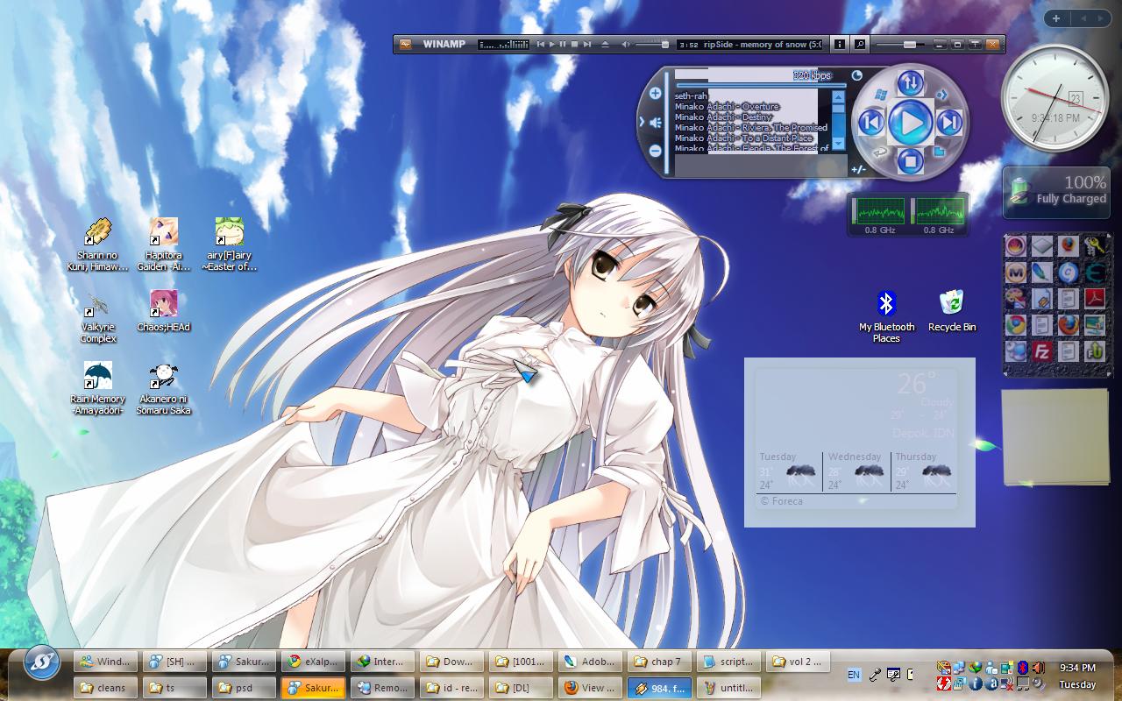The height and width of the screenshot is (701, 1122).
Task: Pause playback in Winamp toolbar
Action: 563,44
